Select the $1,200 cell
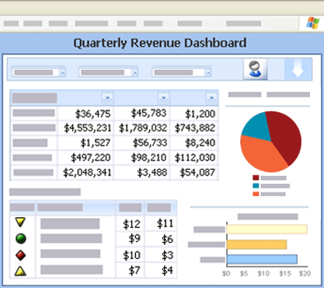 click(x=194, y=114)
